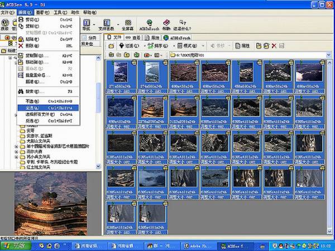Viewport: 335px width, 251px height.
Task: Expand the 高尔夫赛 folder node
Action: (x=16, y=152)
